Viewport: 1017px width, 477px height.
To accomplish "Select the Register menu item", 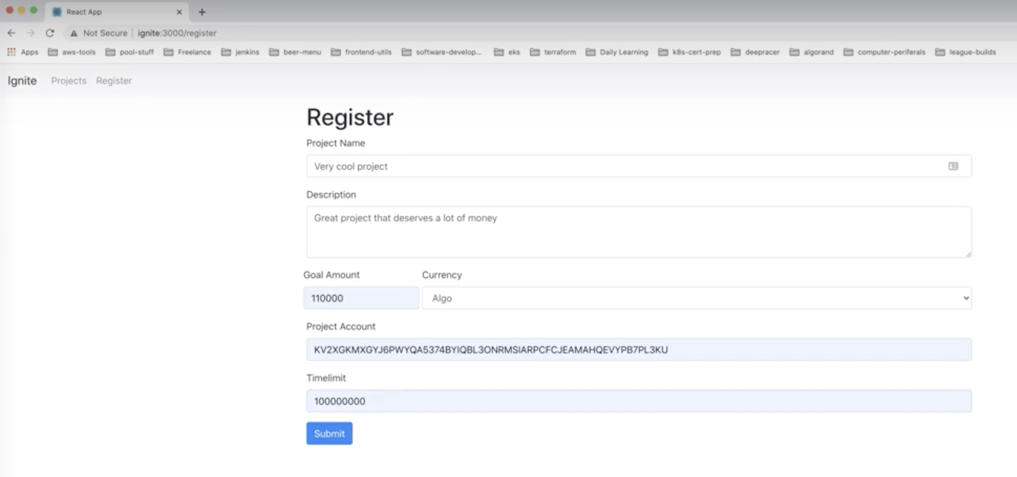I will pos(114,80).
